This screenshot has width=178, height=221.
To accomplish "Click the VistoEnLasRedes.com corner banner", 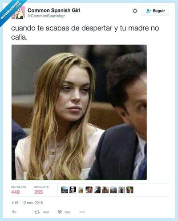I will (x=10, y=10).
